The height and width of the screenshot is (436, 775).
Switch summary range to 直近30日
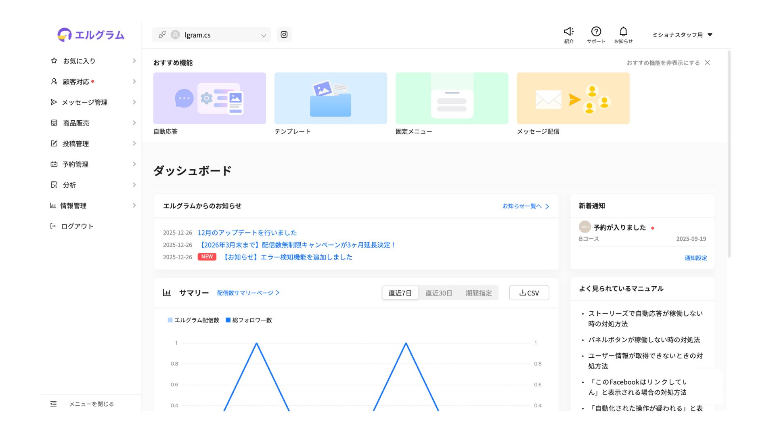(438, 293)
